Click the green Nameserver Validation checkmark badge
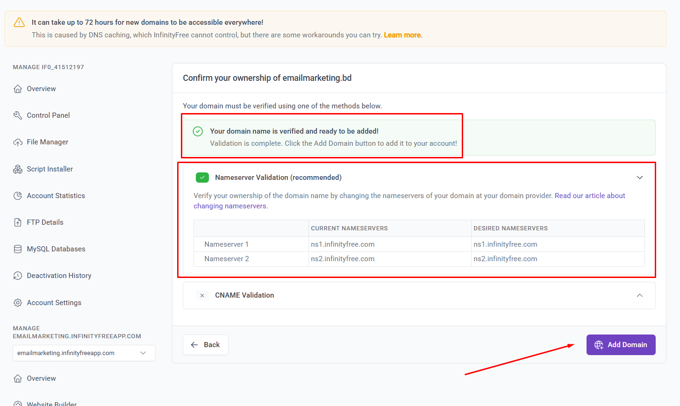The height and width of the screenshot is (406, 680). pos(202,178)
